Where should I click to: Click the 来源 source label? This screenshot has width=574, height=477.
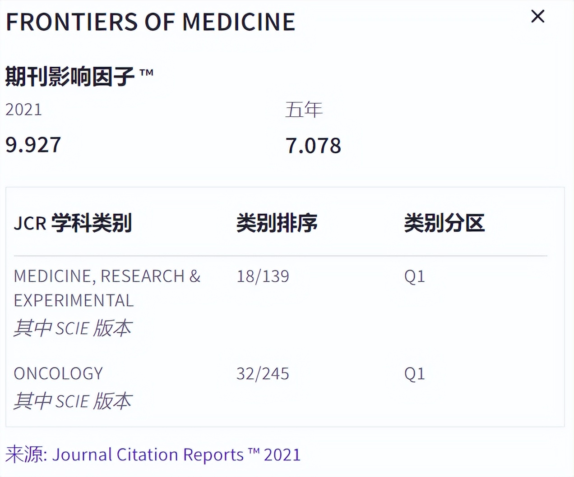[x=22, y=454]
